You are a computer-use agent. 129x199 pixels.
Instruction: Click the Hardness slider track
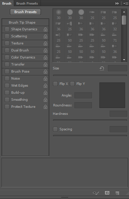pos(90,120)
